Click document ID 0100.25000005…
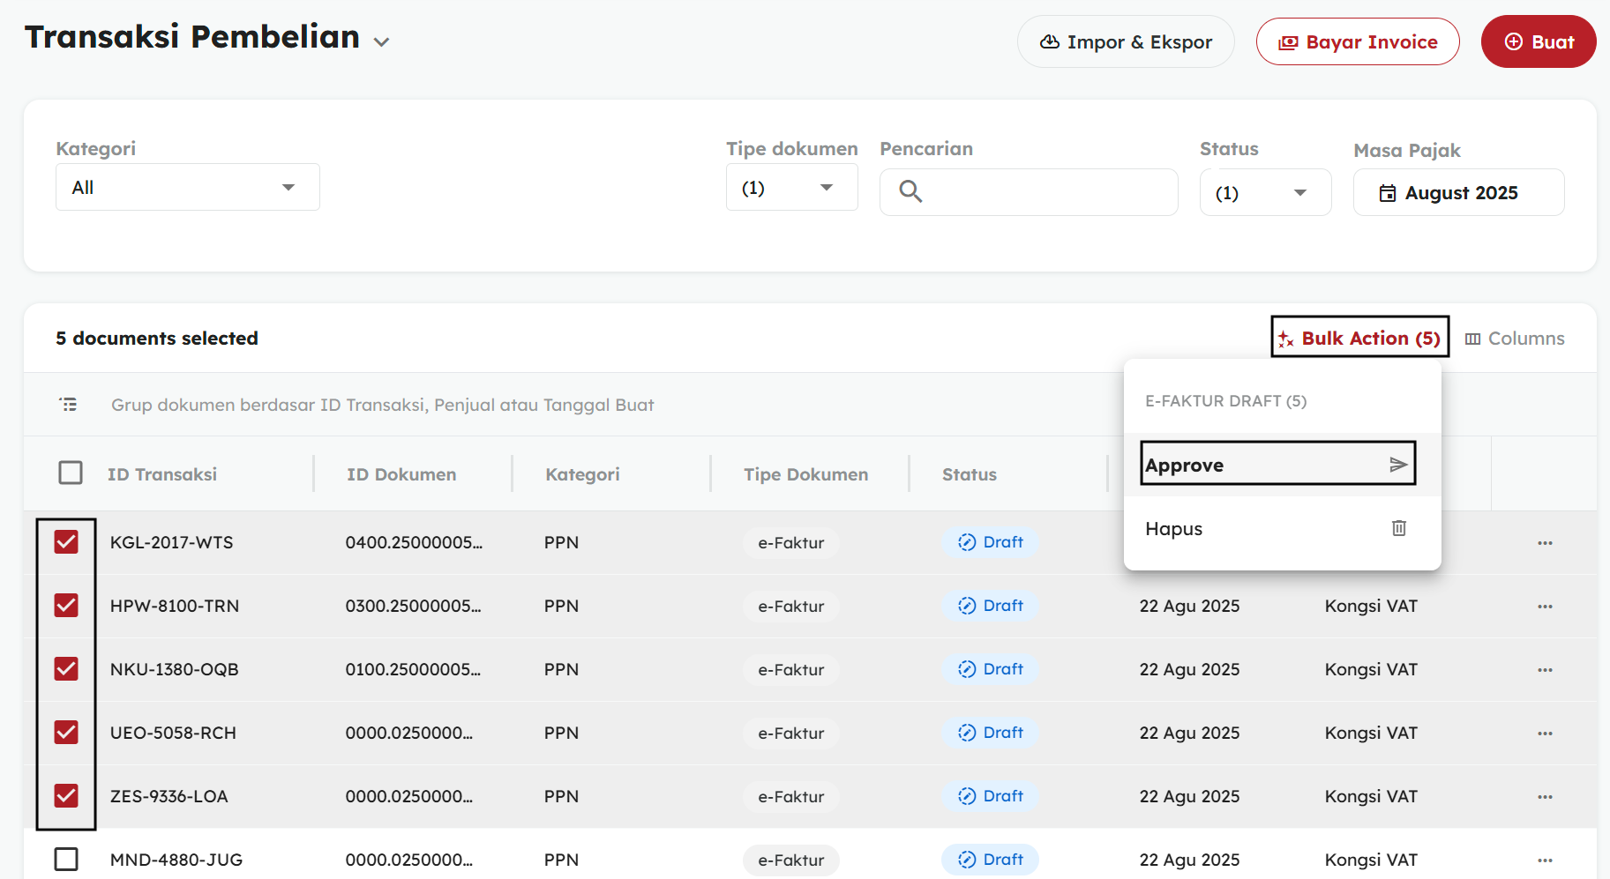Viewport: 1610px width, 879px height. point(414,669)
